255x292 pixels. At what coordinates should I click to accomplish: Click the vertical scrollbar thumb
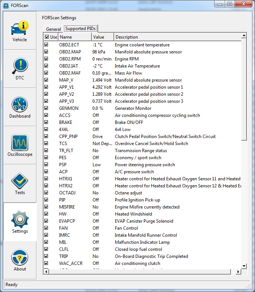point(244,89)
